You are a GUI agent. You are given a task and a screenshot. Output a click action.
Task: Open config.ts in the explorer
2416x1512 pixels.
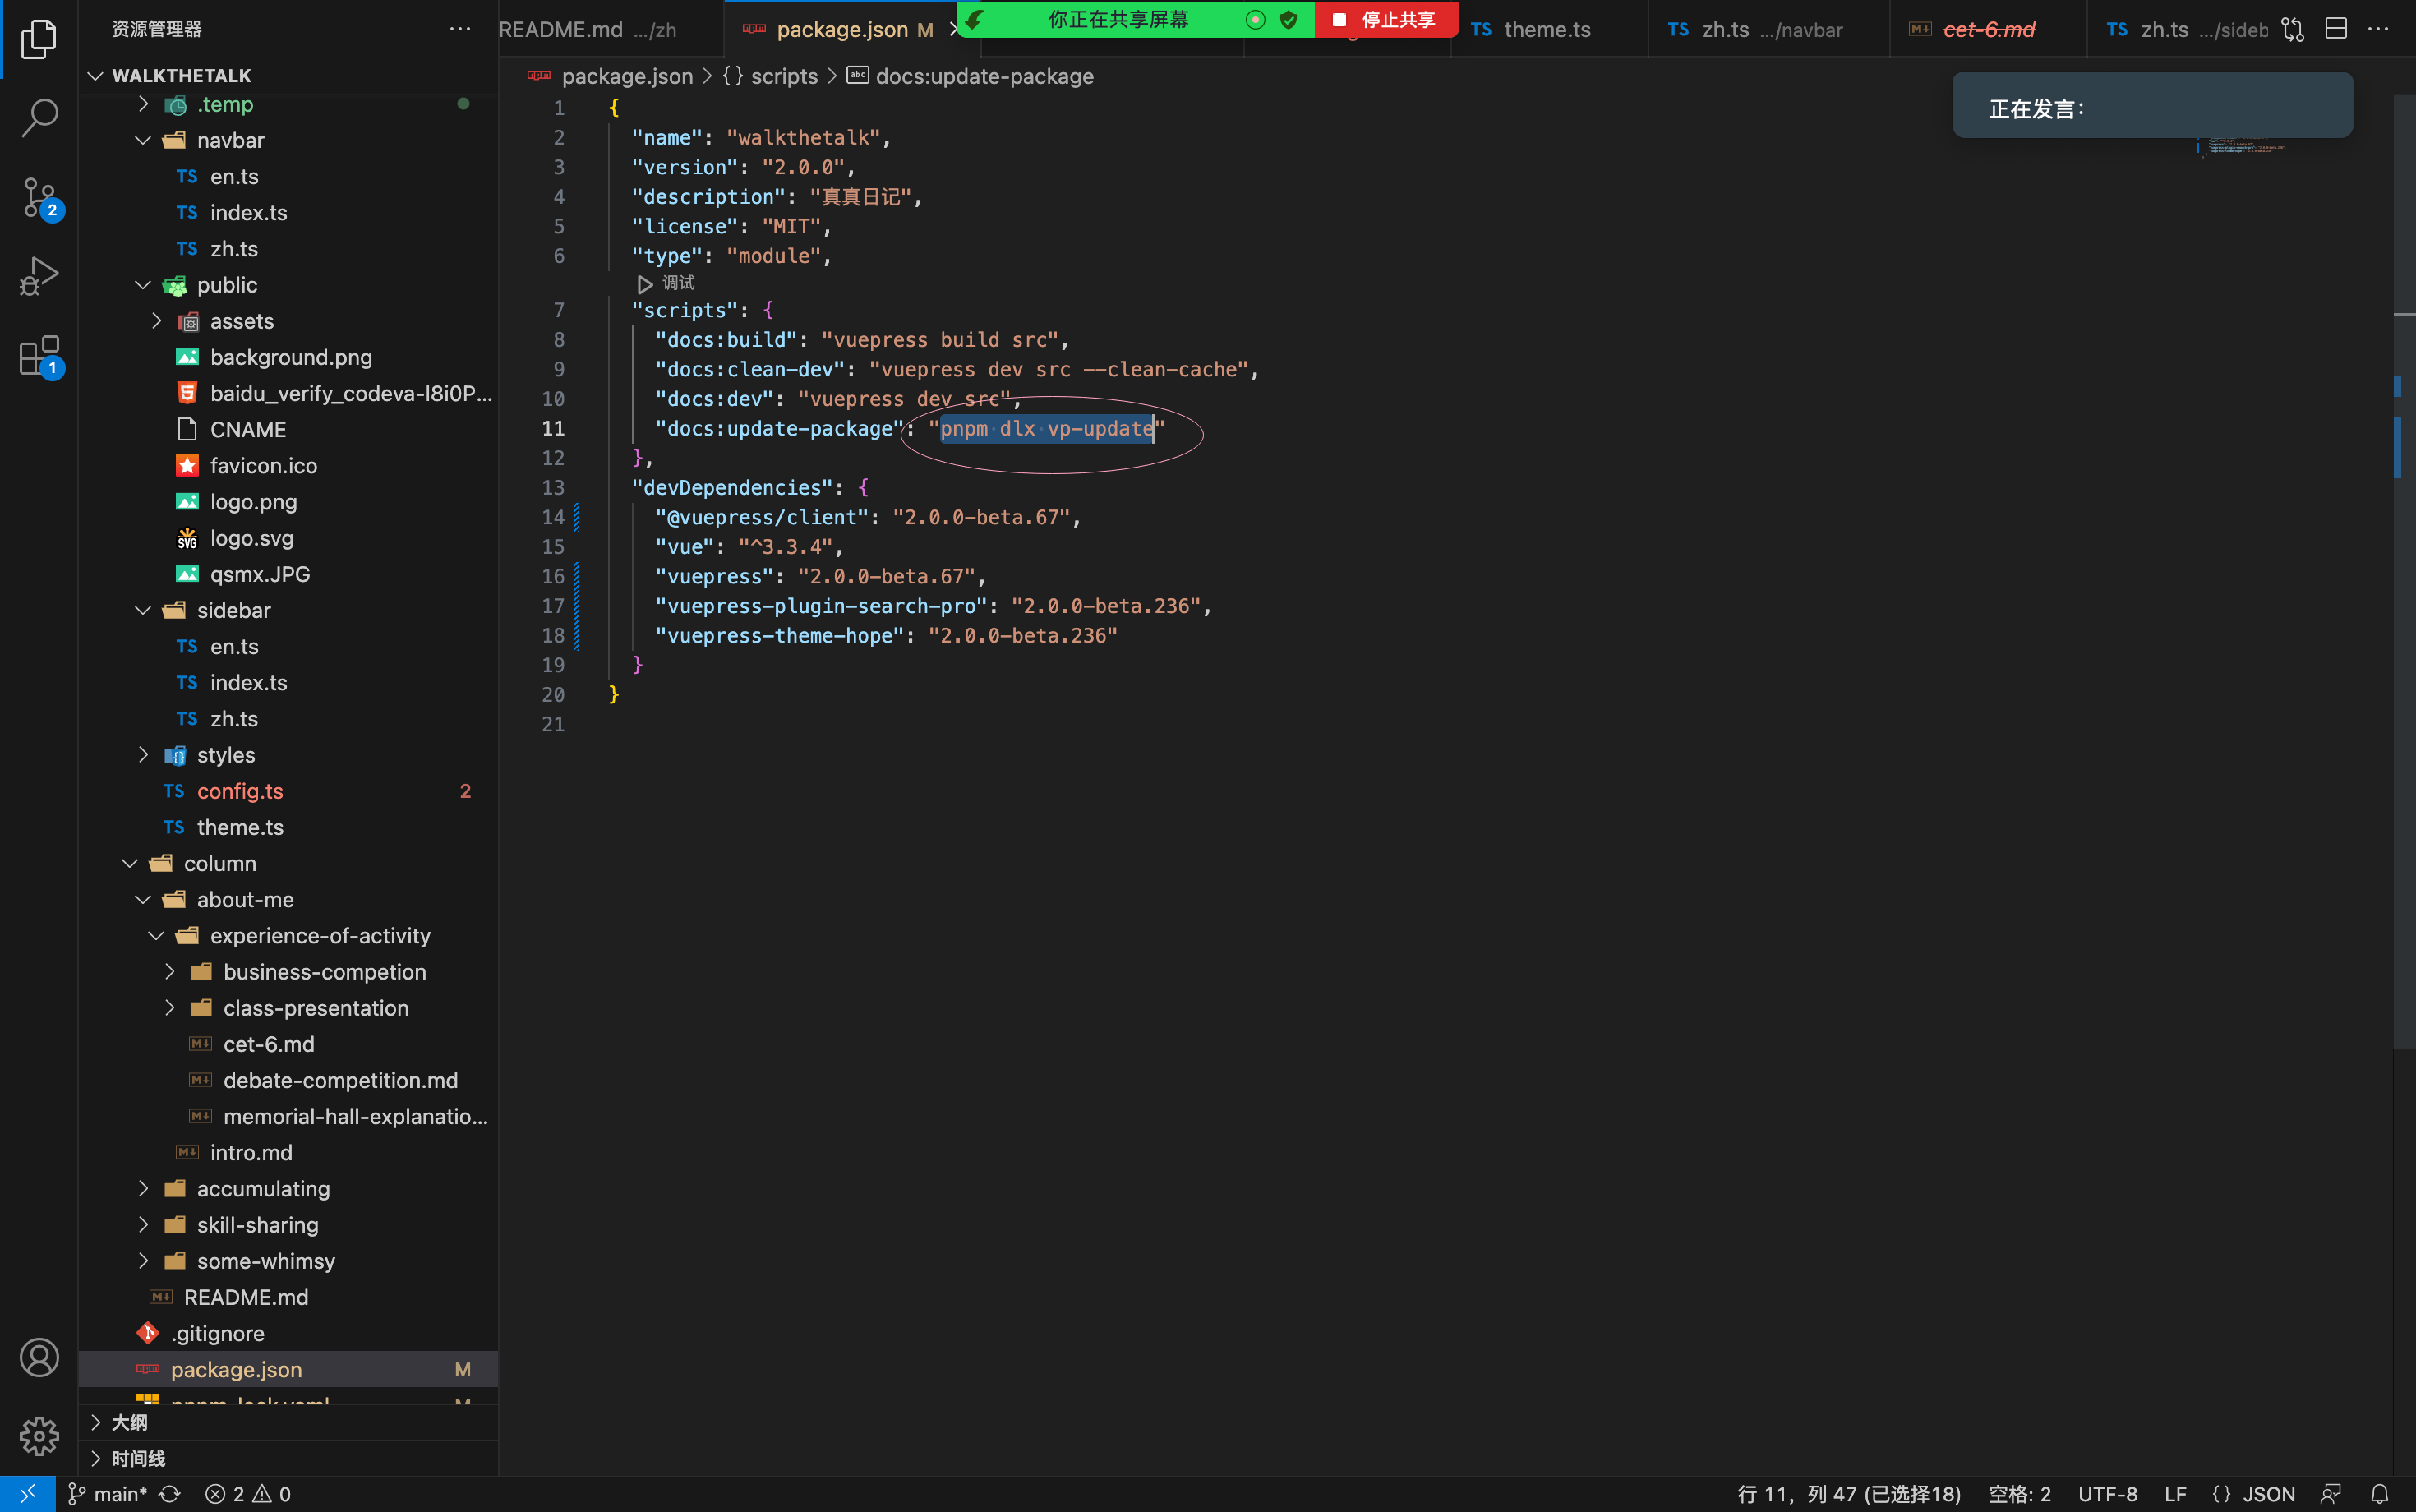click(288, 791)
